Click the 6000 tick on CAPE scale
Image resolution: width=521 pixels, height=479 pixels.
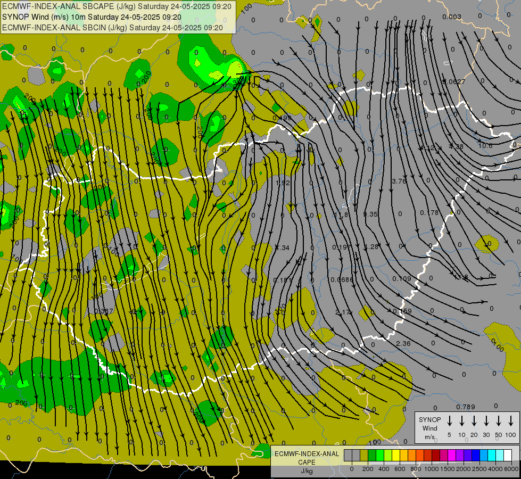(511, 469)
